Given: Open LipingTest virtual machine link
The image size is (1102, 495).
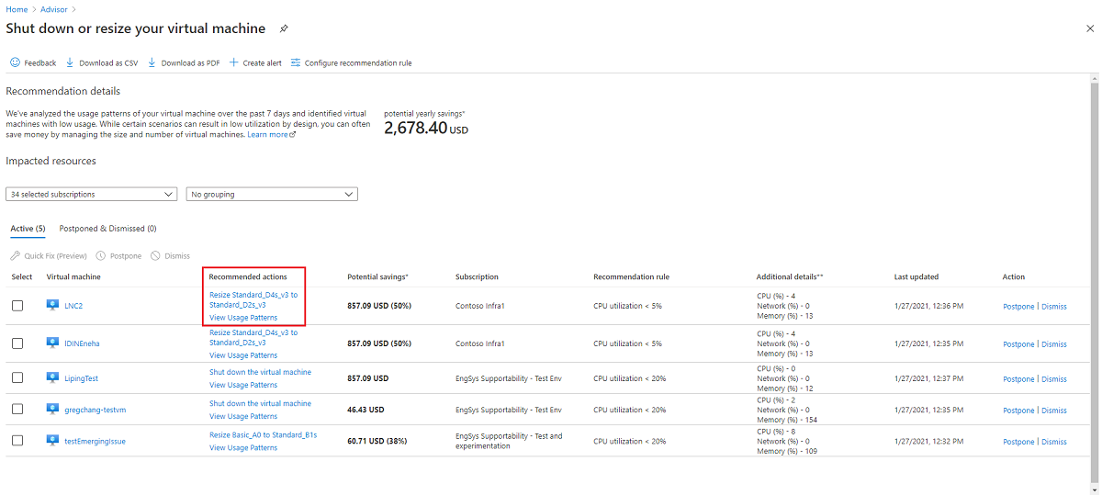Looking at the screenshot, I should tap(82, 377).
